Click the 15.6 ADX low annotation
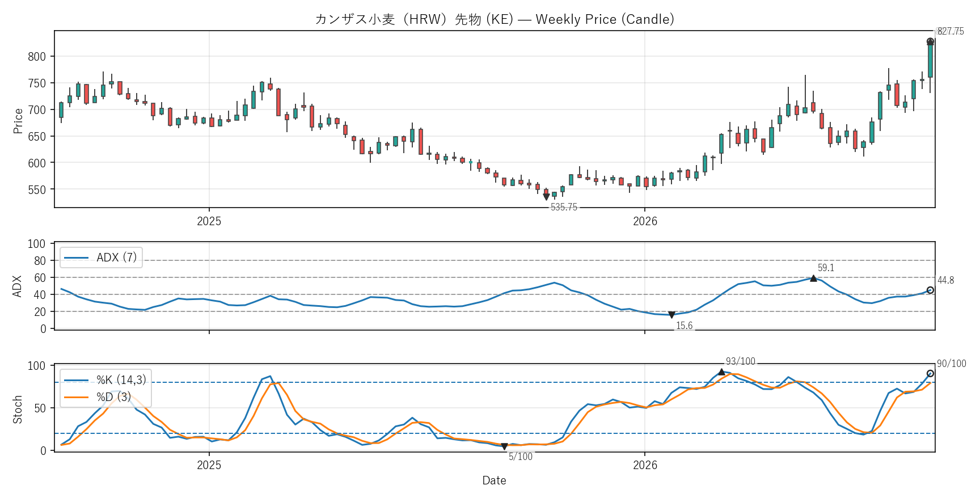 [684, 326]
